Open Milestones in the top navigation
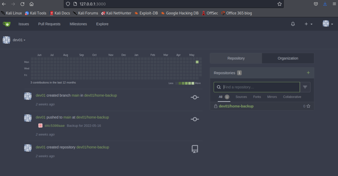338x176 pixels. 78,24
